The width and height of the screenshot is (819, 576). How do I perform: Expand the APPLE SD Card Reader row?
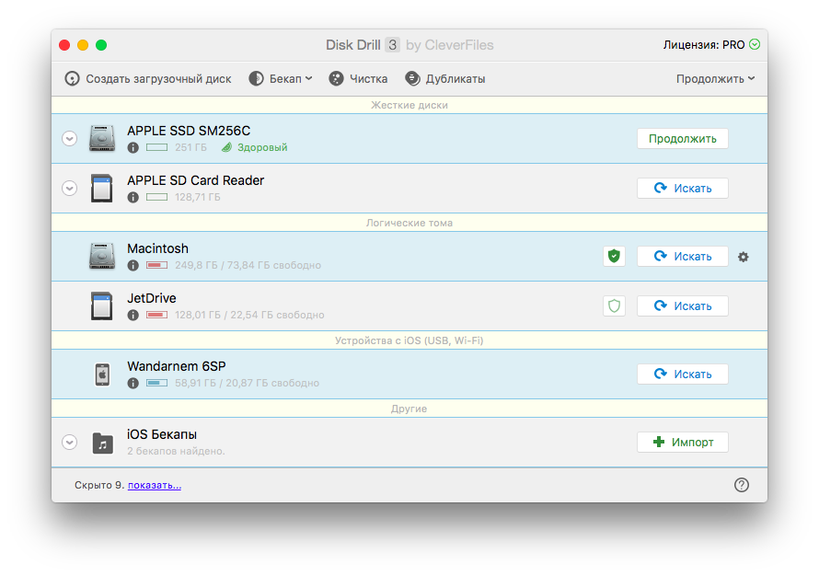[x=69, y=189]
